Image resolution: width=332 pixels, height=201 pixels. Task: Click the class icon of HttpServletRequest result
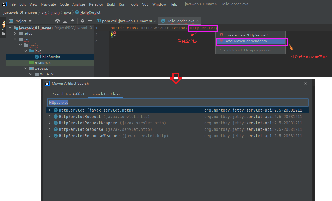[x=56, y=117]
